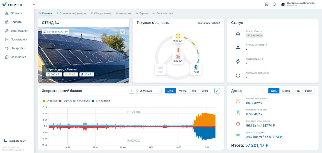Switch to the Оборудование tab
The image size is (322, 153).
(101, 13)
